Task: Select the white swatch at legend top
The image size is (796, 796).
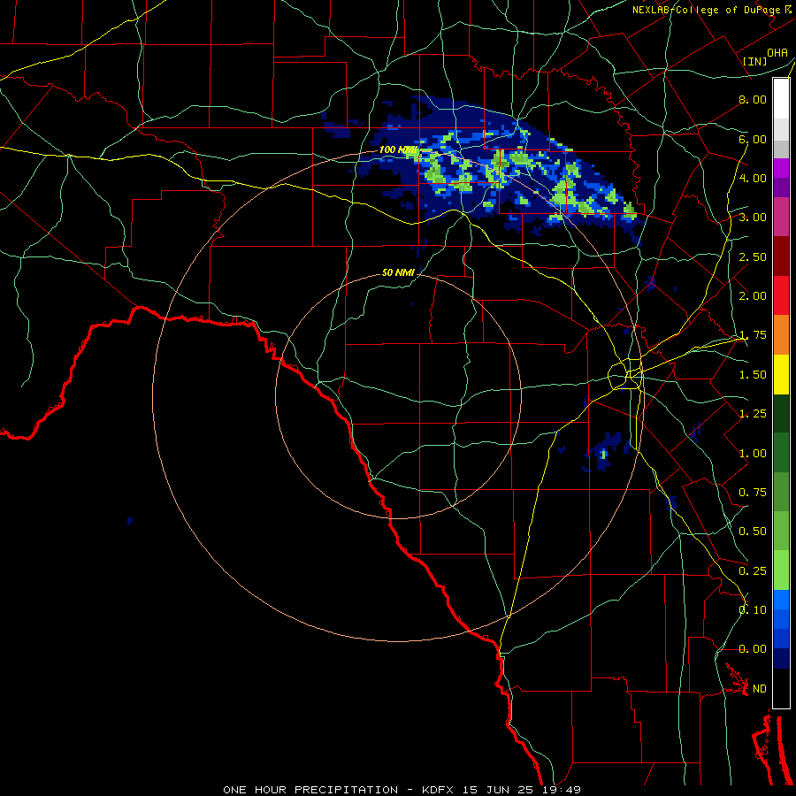Action: tap(781, 99)
